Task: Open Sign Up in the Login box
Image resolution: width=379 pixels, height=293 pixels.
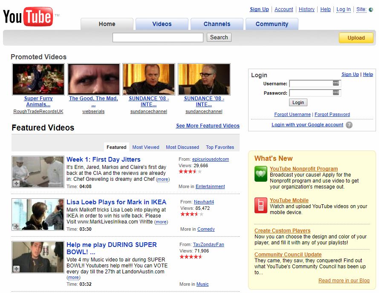Action: point(350,75)
